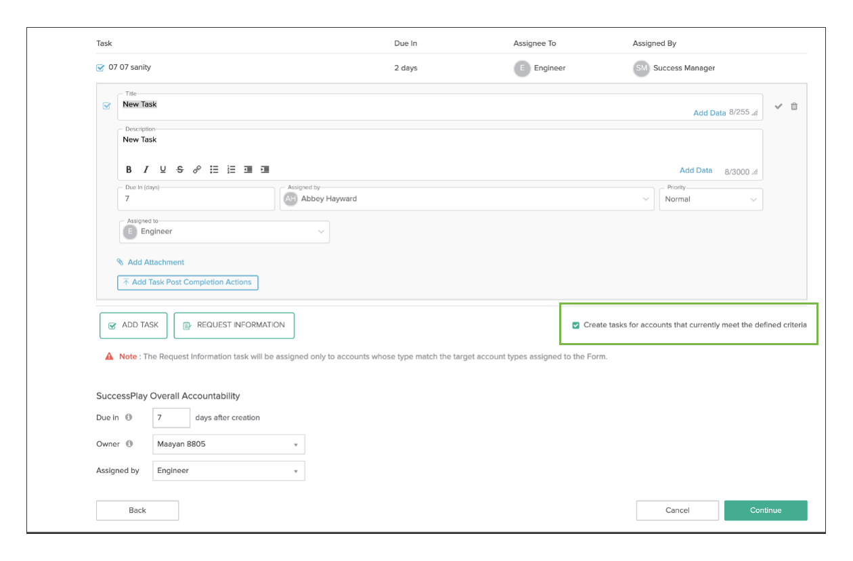
Task: Click the 8/3000 character counter
Action: [737, 172]
